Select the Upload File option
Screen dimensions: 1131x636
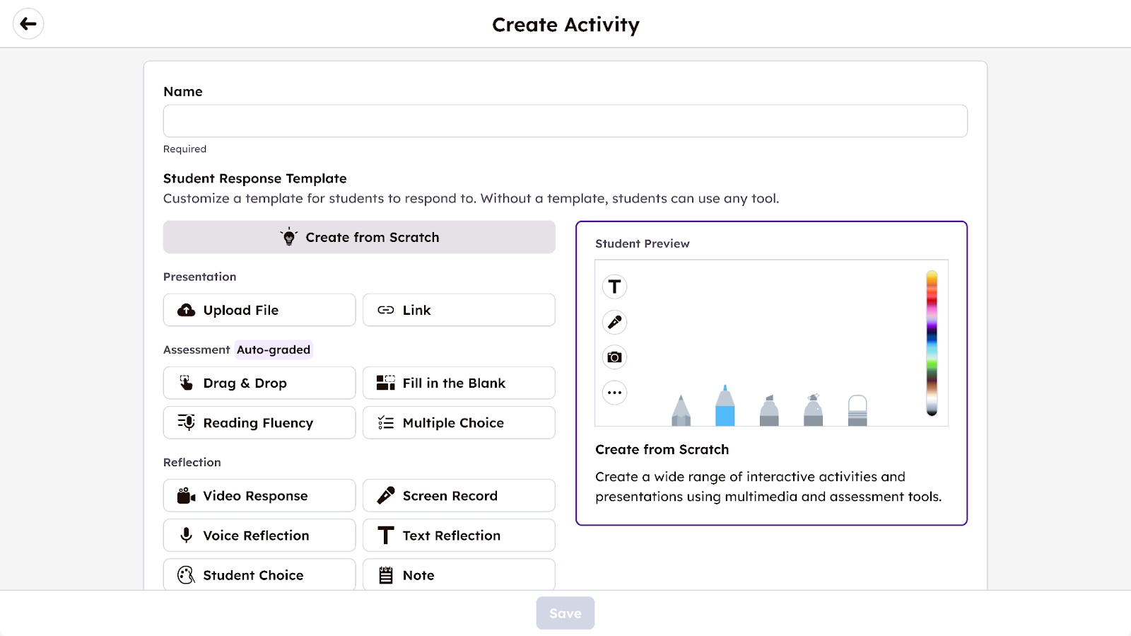(x=259, y=310)
